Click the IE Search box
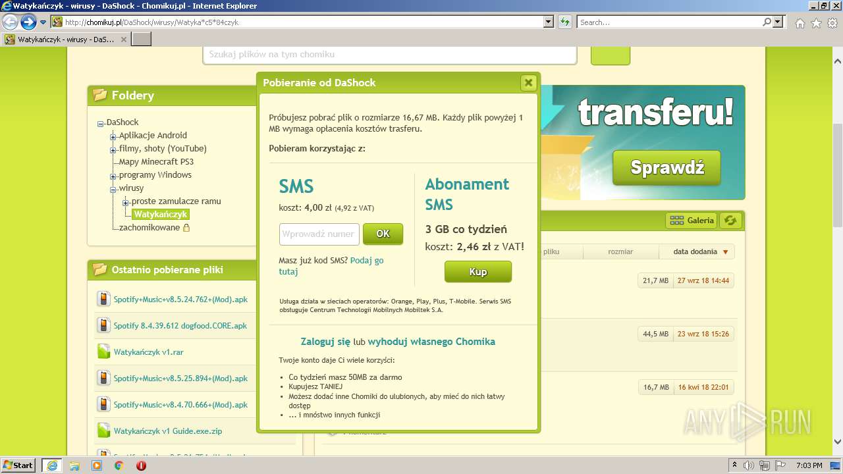Screen dimensions: 843x474 pyautogui.click(x=669, y=22)
